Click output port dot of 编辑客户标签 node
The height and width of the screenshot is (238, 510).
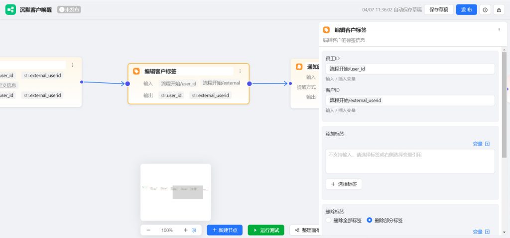[249, 84]
